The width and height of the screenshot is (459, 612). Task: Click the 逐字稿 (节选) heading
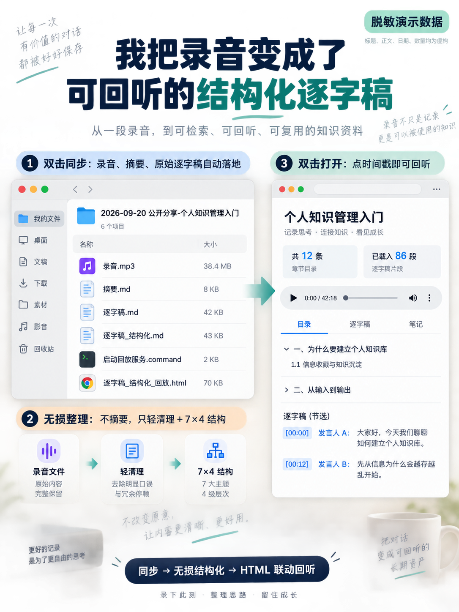click(x=306, y=416)
